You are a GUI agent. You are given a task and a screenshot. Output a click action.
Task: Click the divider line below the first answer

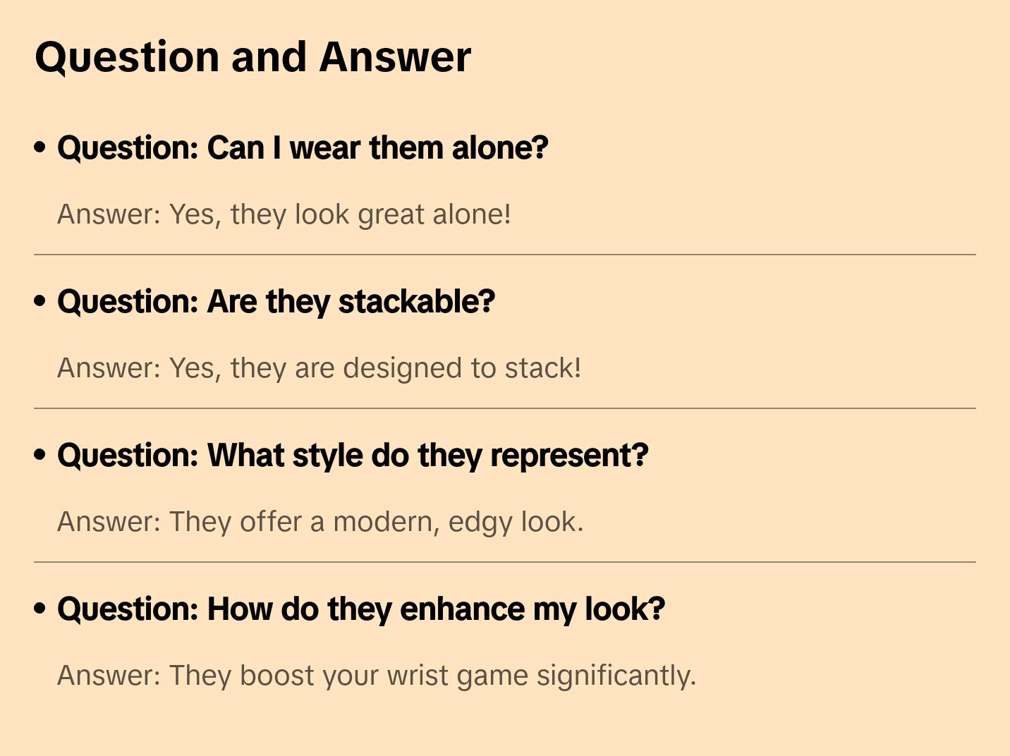click(x=505, y=255)
